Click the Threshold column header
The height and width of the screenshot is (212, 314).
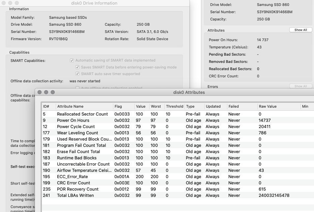[174, 106]
